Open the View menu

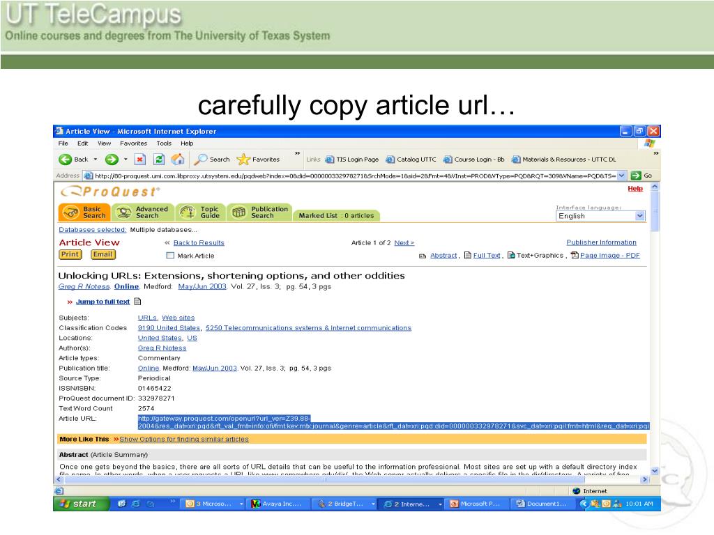tap(105, 144)
